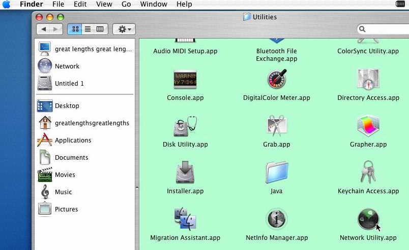
Task: Click the green zoom window button
Action: click(61, 17)
